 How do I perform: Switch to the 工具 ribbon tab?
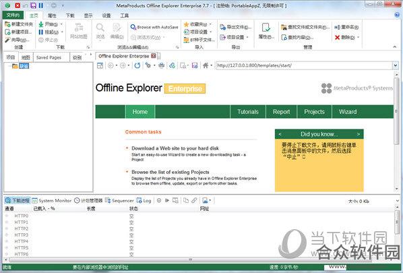pyautogui.click(x=125, y=16)
